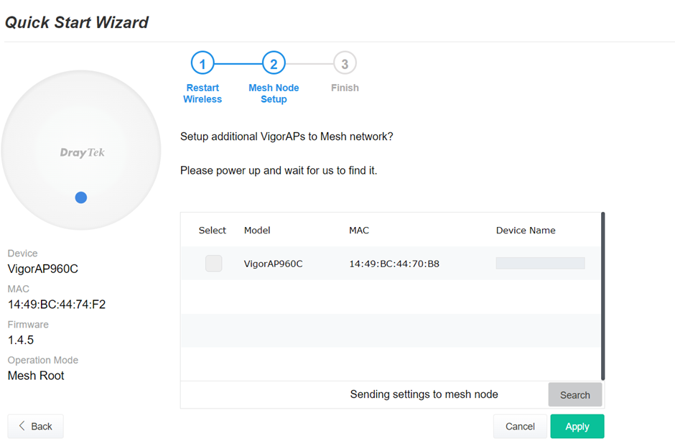
Task: Click step 1 circle in wizard
Action: [x=202, y=64]
